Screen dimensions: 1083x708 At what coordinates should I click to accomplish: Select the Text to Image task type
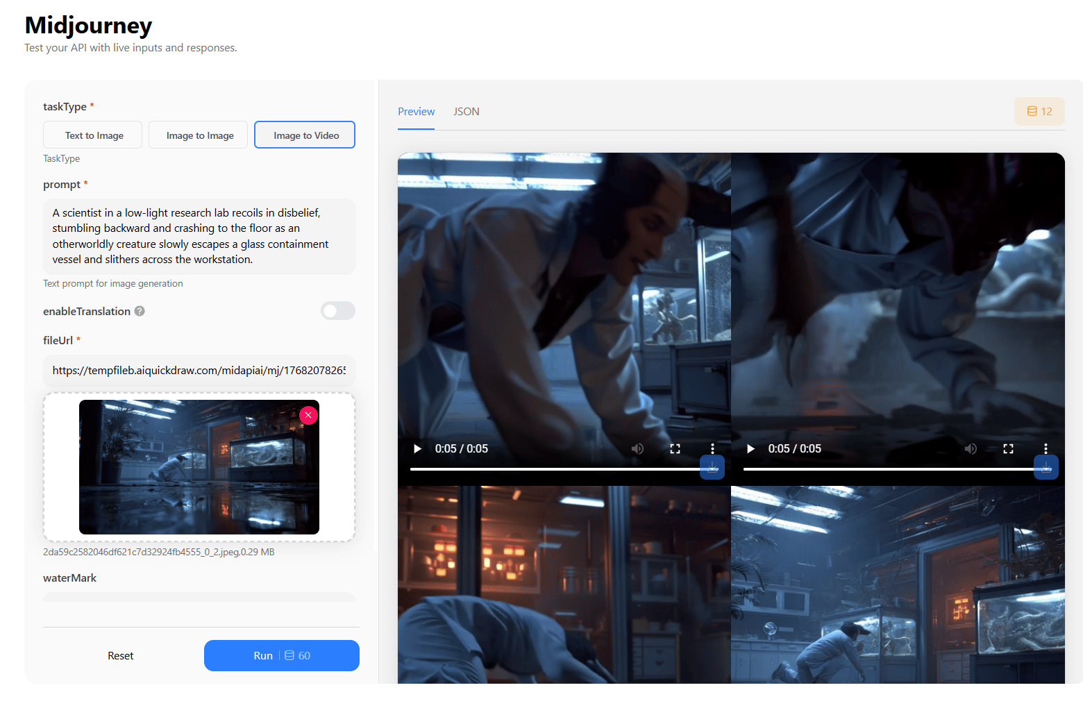[x=93, y=135]
